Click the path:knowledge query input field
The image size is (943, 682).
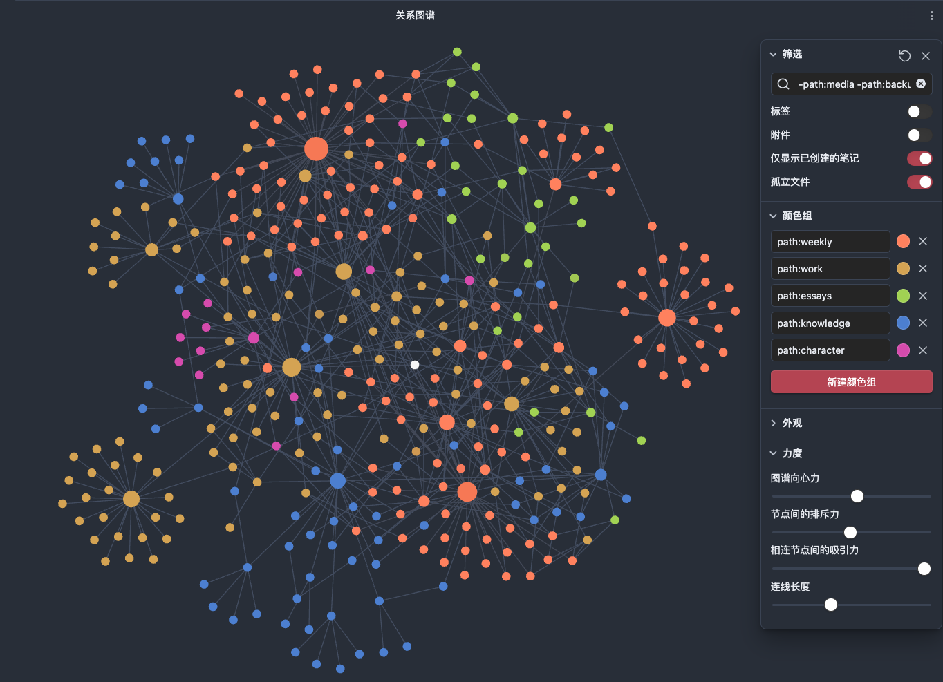[830, 323]
